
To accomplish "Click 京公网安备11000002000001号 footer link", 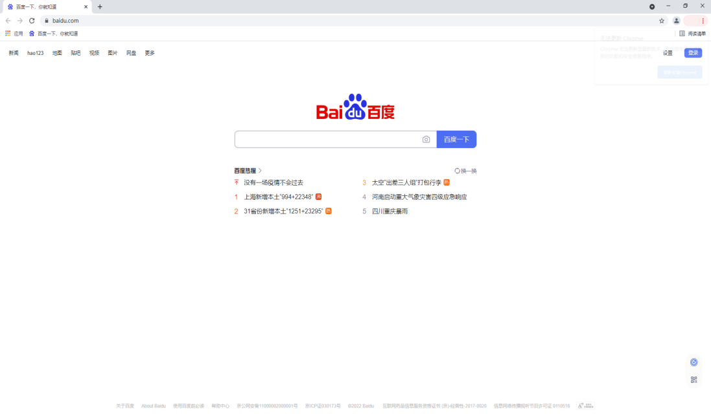I will click(267, 406).
